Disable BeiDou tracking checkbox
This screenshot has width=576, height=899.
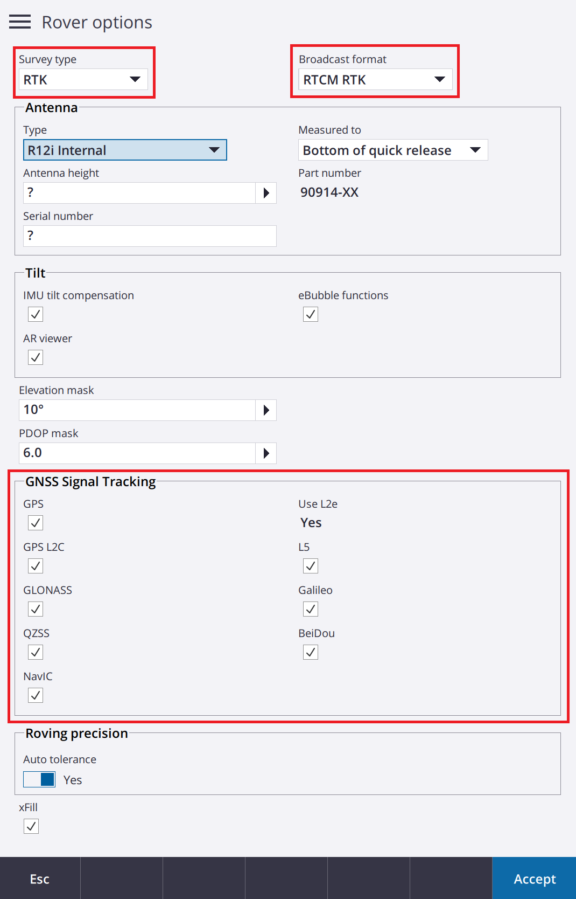[x=311, y=652]
